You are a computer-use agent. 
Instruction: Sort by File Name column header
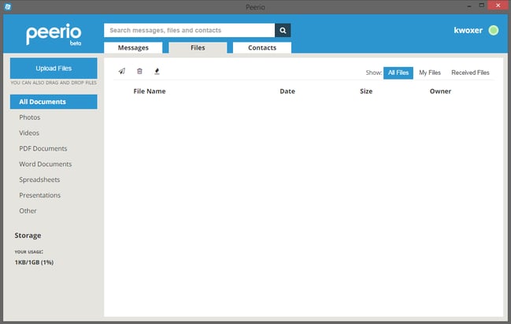pyautogui.click(x=150, y=91)
